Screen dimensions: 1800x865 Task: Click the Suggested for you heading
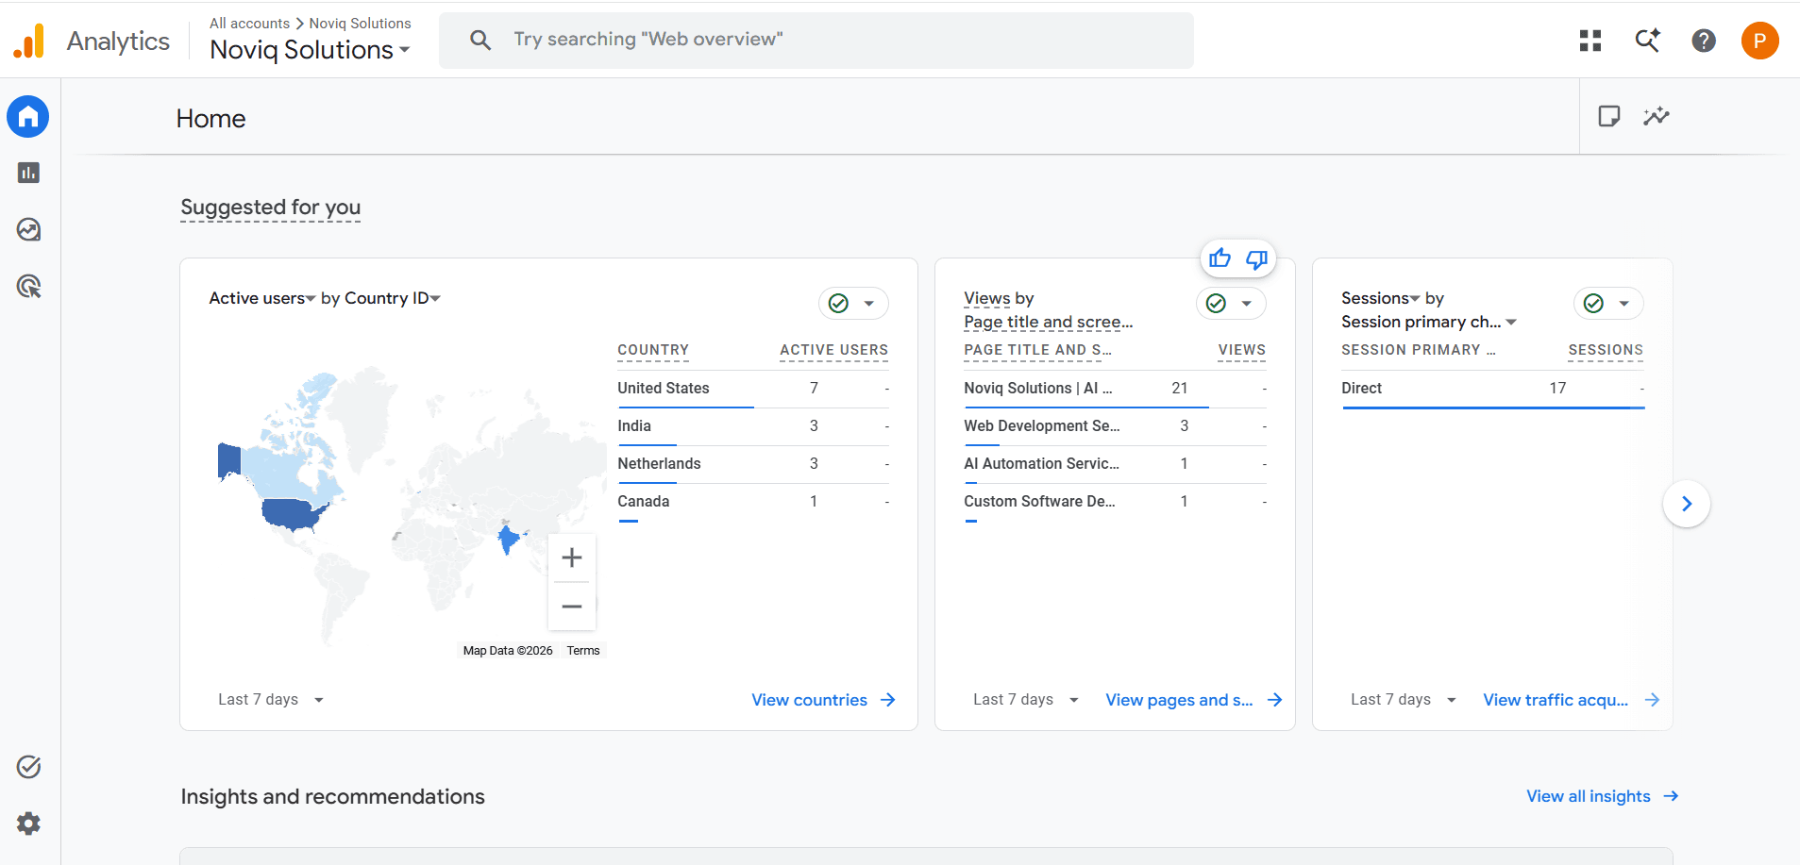coord(271,208)
